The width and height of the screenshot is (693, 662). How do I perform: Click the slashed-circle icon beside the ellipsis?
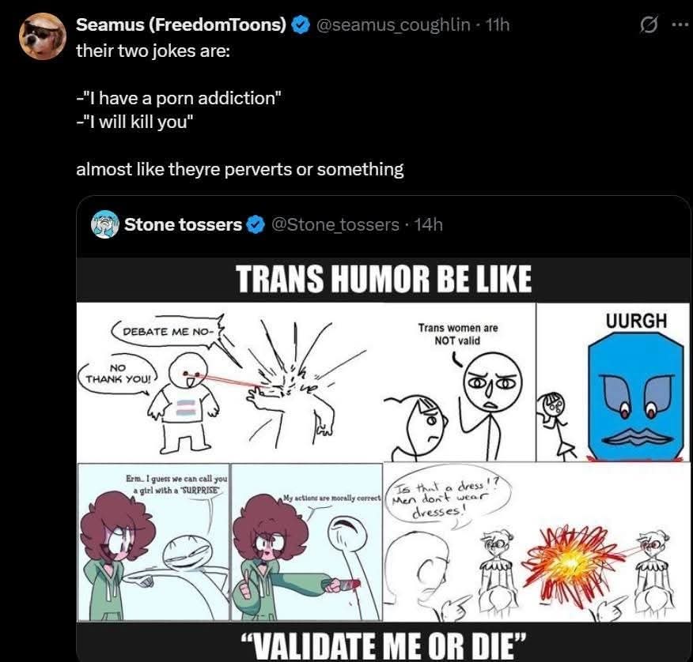coord(648,24)
